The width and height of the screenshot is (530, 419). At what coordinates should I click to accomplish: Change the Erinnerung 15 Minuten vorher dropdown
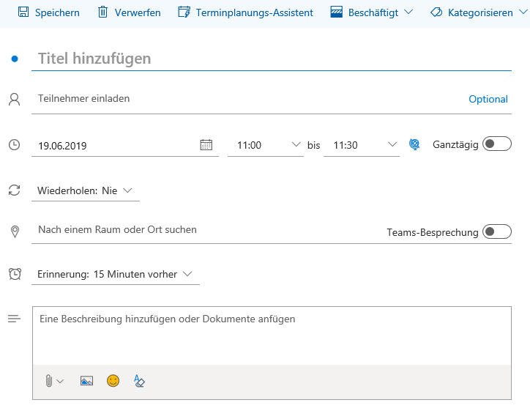pos(115,274)
